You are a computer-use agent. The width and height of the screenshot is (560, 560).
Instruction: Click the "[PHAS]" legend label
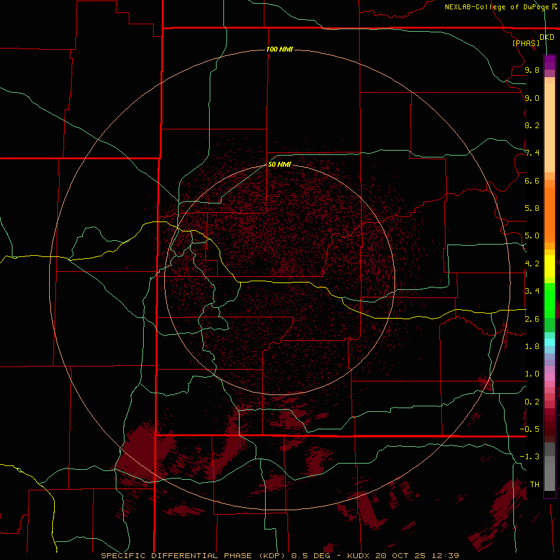click(x=526, y=43)
